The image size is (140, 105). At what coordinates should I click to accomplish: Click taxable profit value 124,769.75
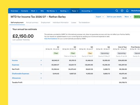click(123, 83)
